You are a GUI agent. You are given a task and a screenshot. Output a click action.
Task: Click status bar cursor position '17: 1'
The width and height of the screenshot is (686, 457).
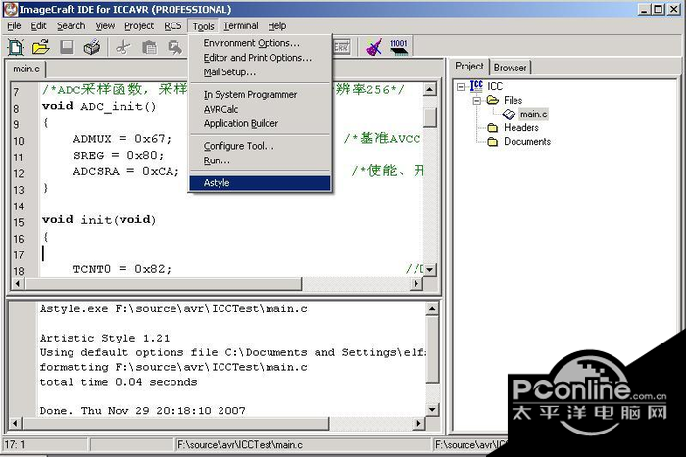point(15,444)
